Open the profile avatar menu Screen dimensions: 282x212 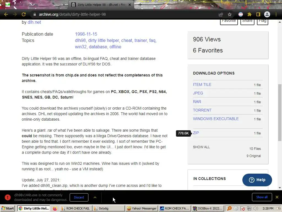[267, 14]
